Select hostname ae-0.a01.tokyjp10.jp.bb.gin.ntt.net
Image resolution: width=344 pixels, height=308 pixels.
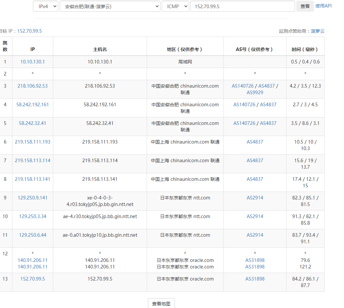coord(100,235)
